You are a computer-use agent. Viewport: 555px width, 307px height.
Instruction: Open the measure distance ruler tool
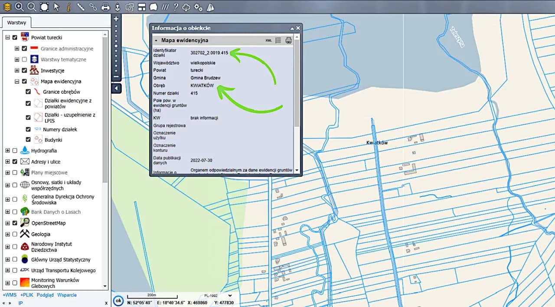pyautogui.click(x=81, y=7)
